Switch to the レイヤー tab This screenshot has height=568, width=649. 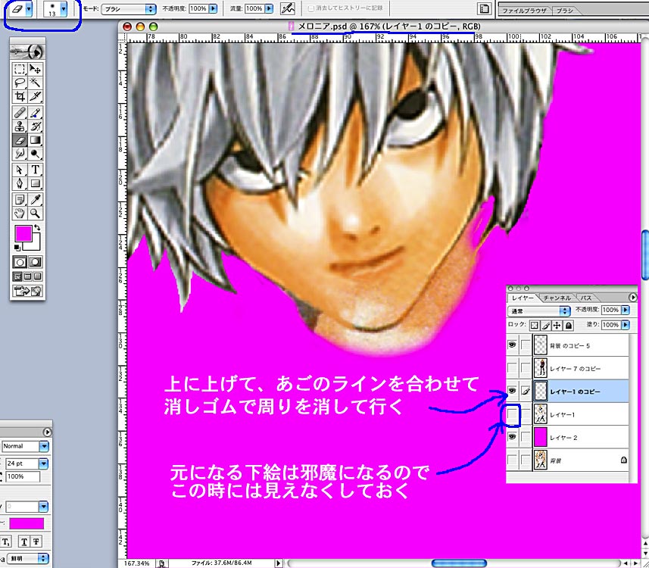click(x=523, y=298)
